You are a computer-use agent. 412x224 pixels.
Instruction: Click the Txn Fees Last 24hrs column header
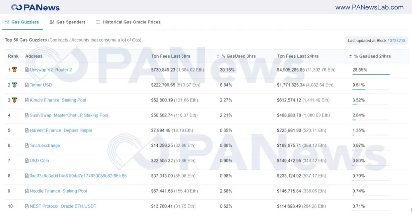pos(298,56)
